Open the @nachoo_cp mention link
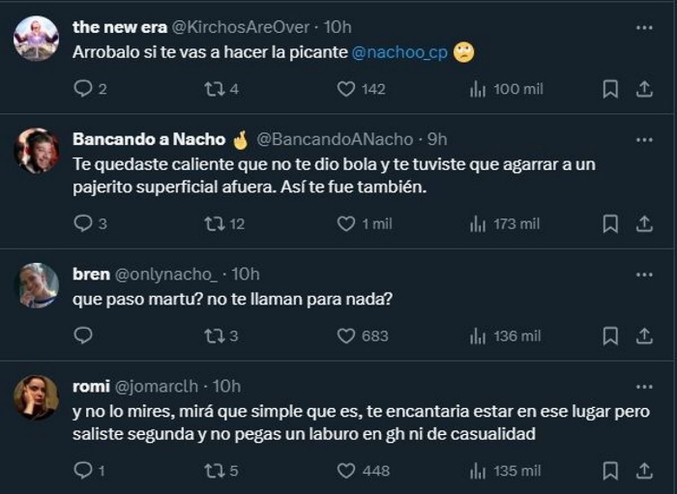This screenshot has width=677, height=494. (399, 53)
